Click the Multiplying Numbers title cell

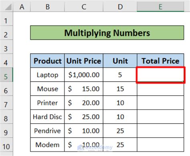pos(107,33)
